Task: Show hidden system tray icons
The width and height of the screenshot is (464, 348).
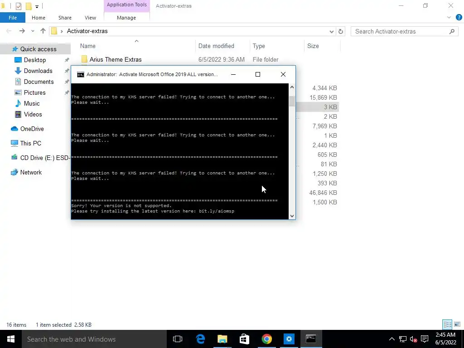Action: click(x=391, y=339)
